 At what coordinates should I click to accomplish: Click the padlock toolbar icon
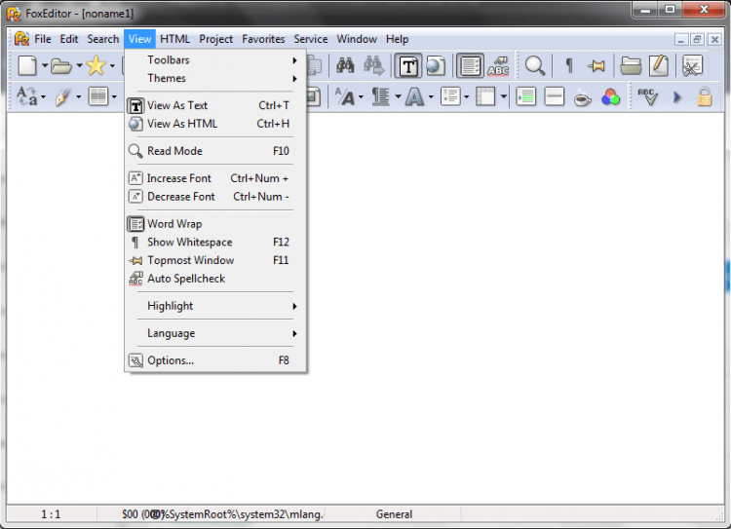point(705,96)
